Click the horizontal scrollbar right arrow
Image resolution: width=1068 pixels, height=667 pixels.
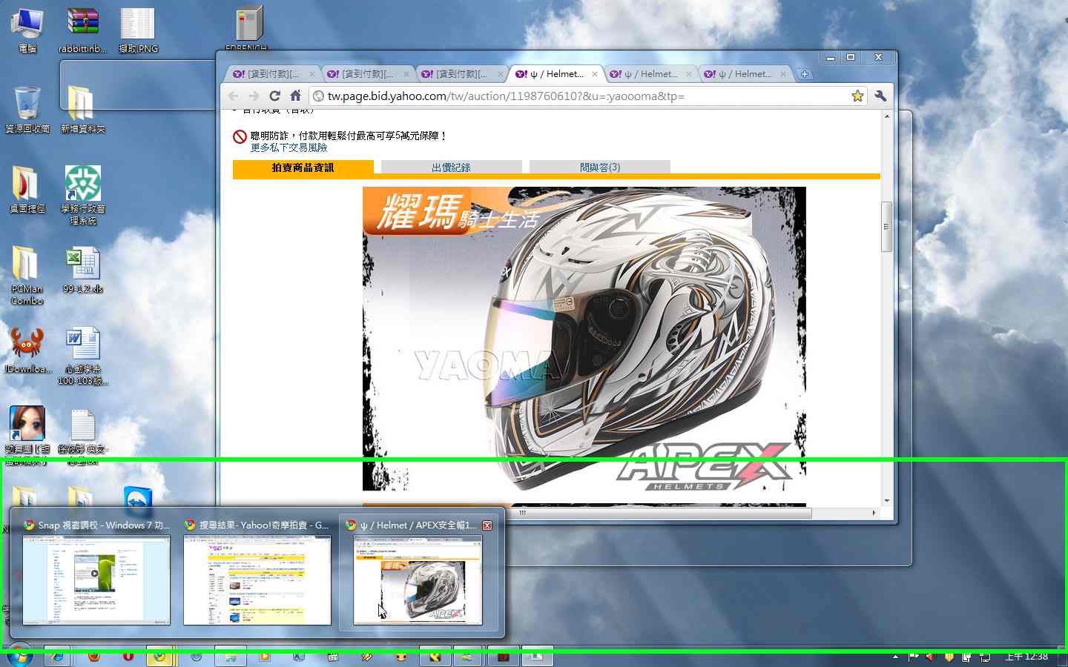pos(874,513)
